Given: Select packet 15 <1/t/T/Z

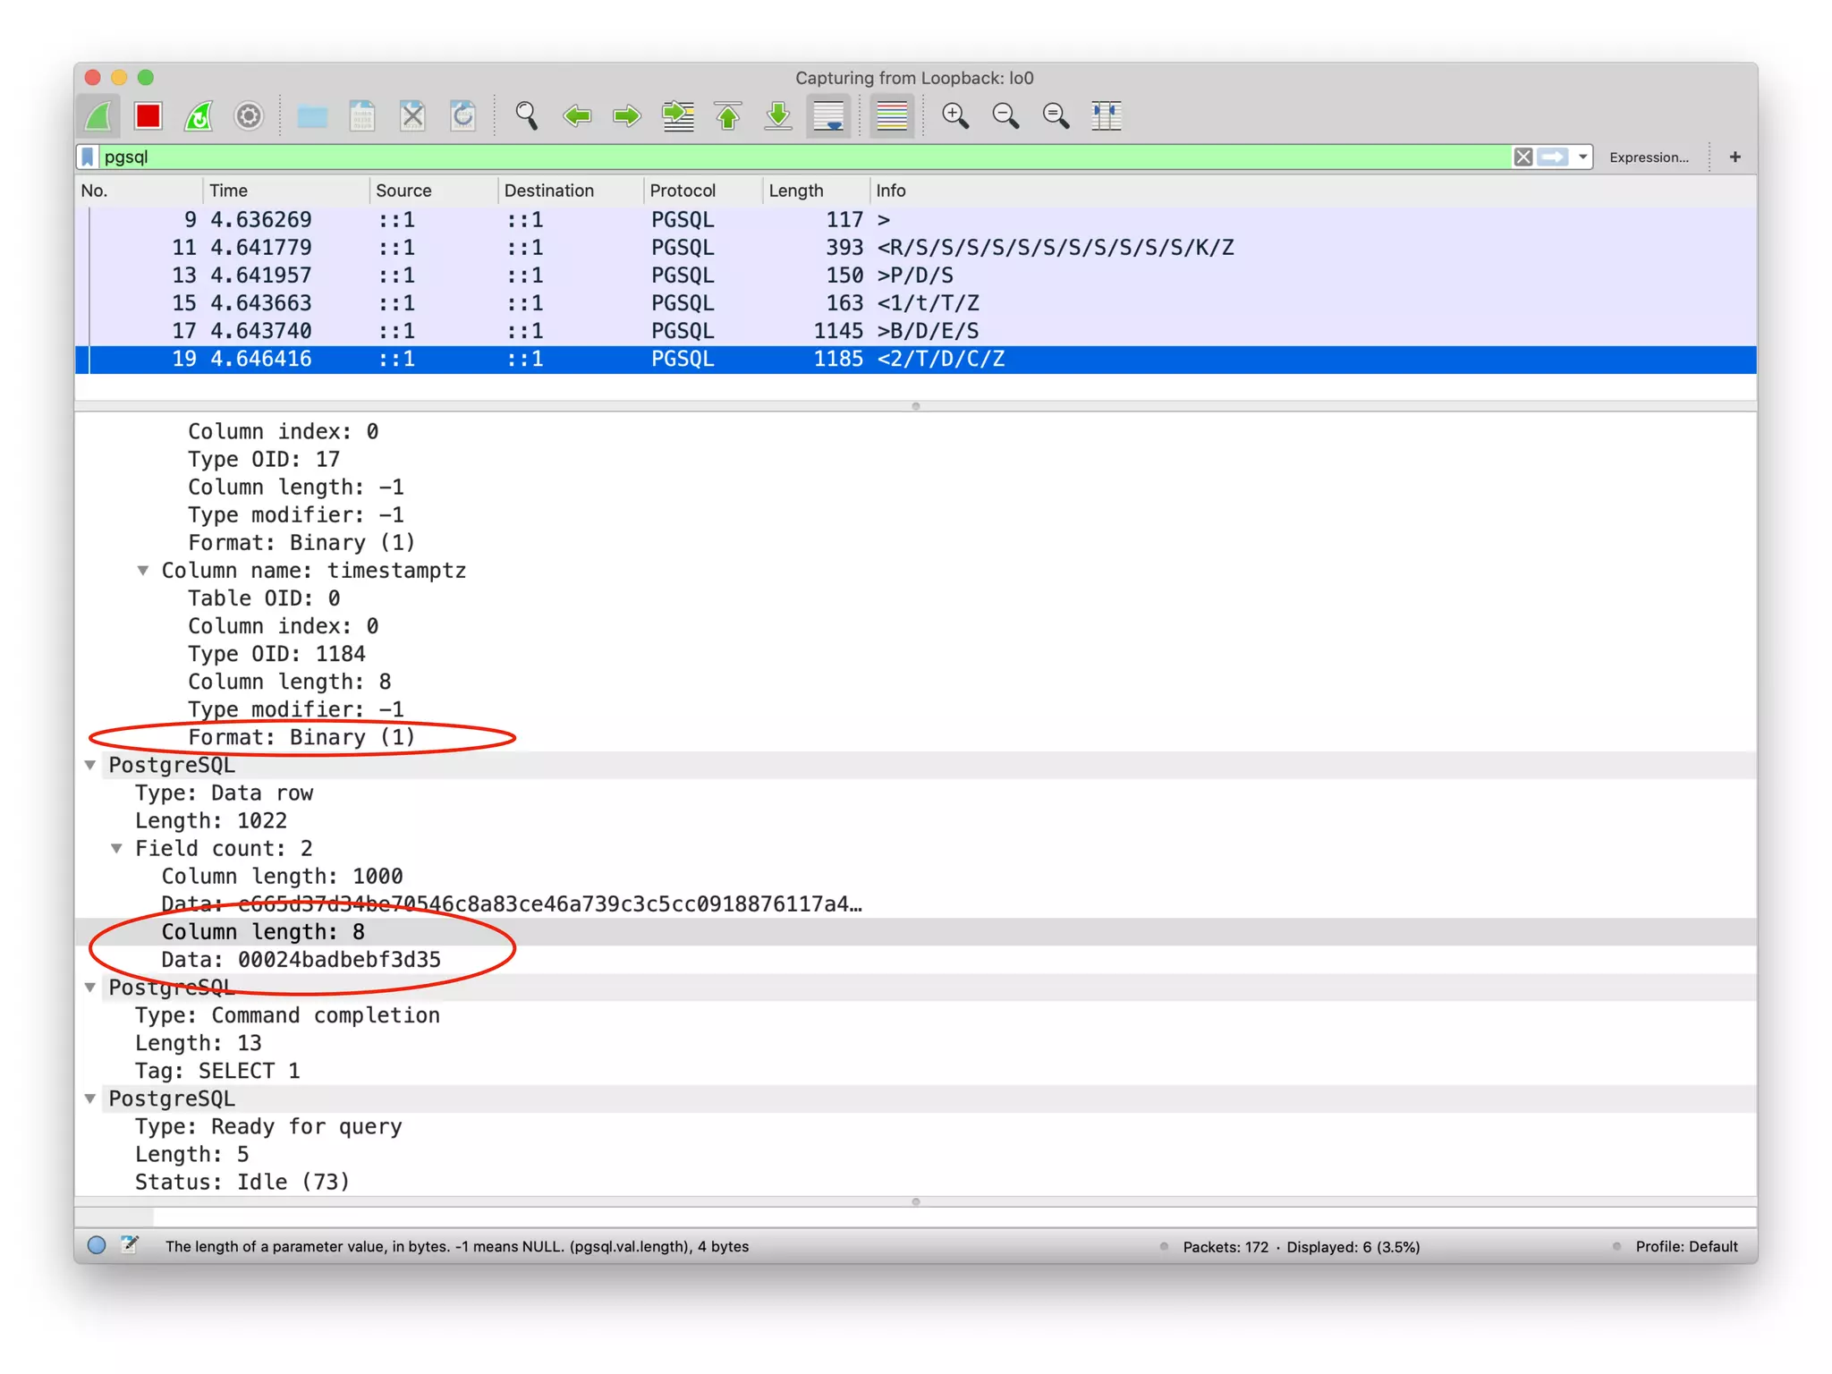Looking at the screenshot, I should (916, 303).
